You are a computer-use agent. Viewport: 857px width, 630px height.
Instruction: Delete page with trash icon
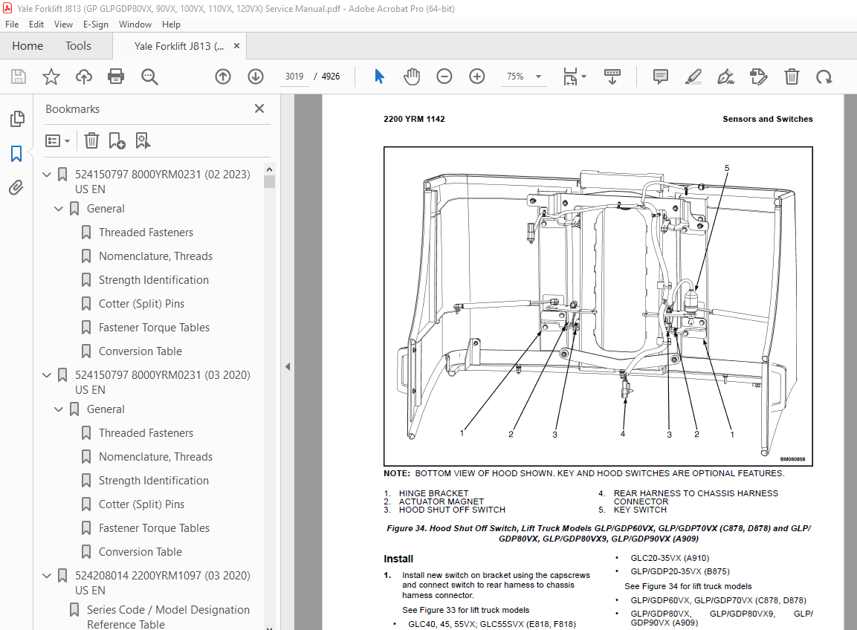[x=792, y=77]
